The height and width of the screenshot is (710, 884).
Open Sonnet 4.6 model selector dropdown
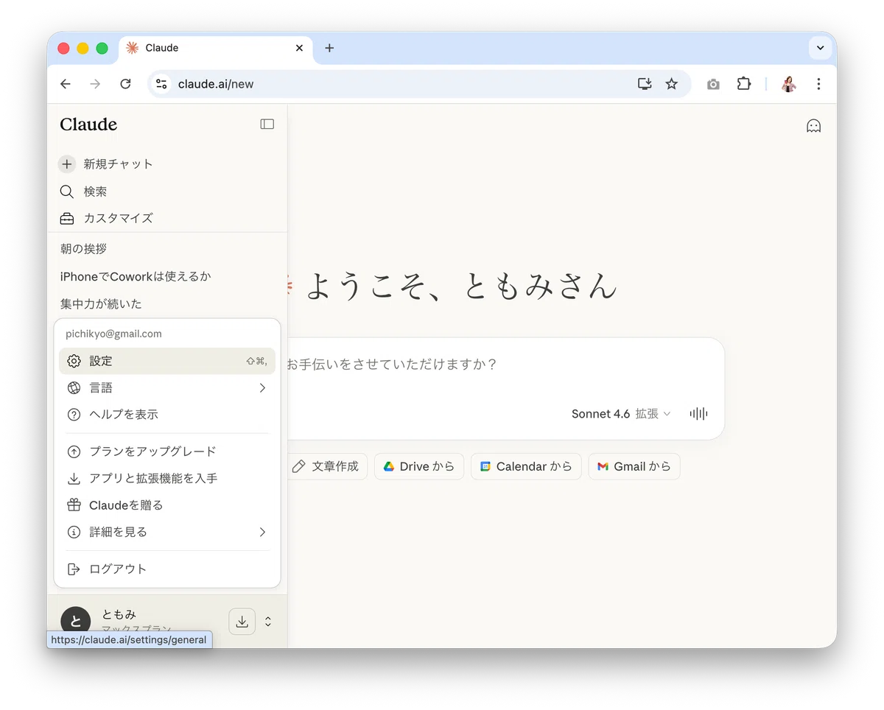coord(621,414)
